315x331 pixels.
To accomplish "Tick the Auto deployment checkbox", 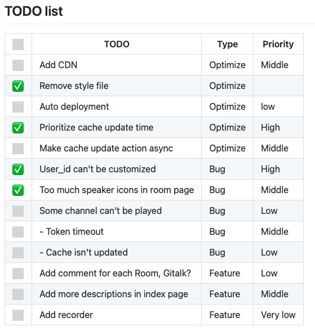I will point(18,107).
